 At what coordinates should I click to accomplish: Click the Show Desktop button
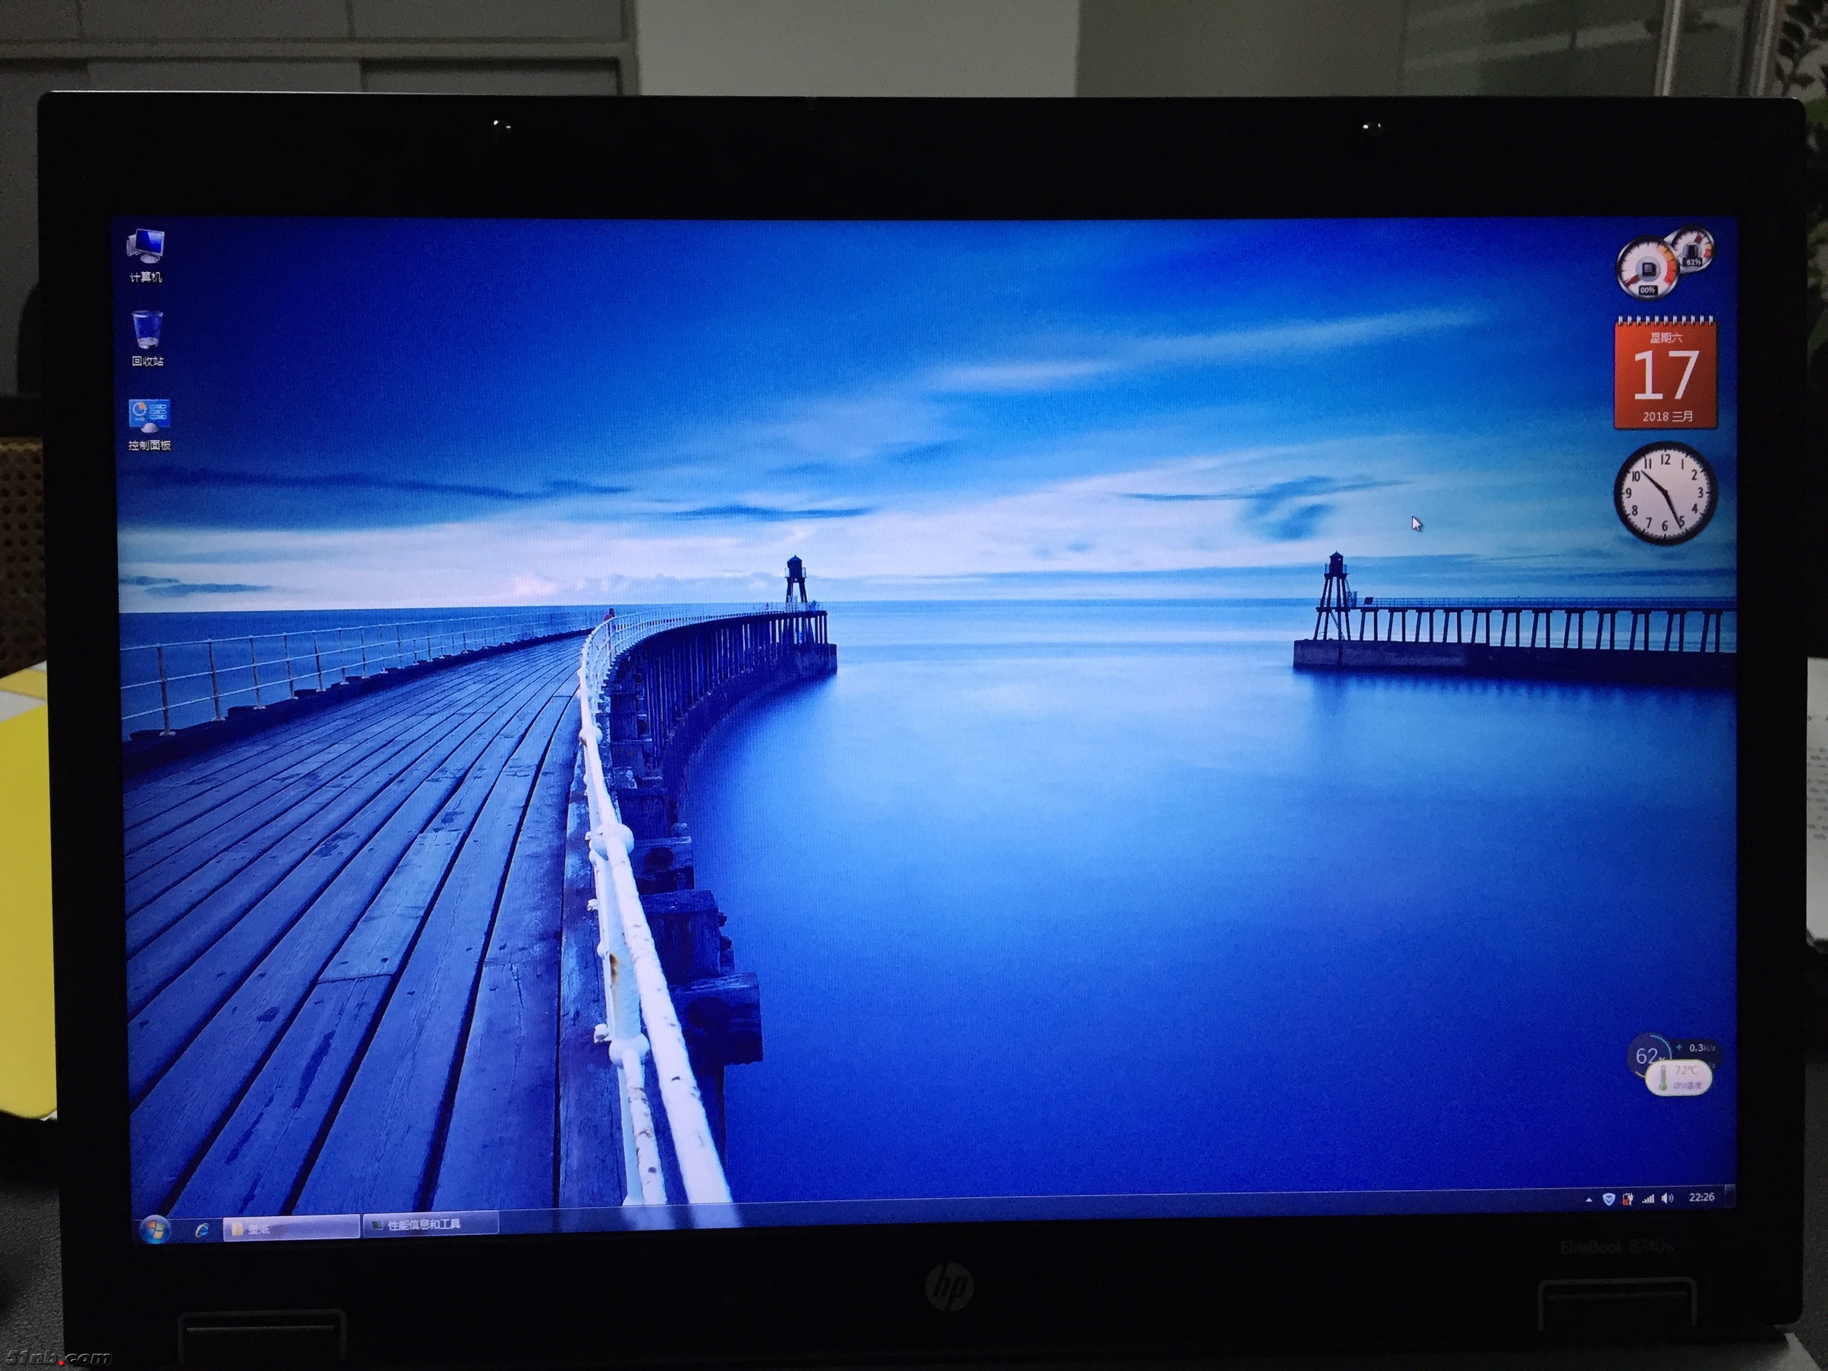(1729, 1195)
